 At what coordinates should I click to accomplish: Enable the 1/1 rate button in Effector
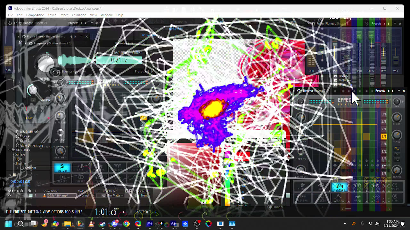pyautogui.click(x=384, y=136)
